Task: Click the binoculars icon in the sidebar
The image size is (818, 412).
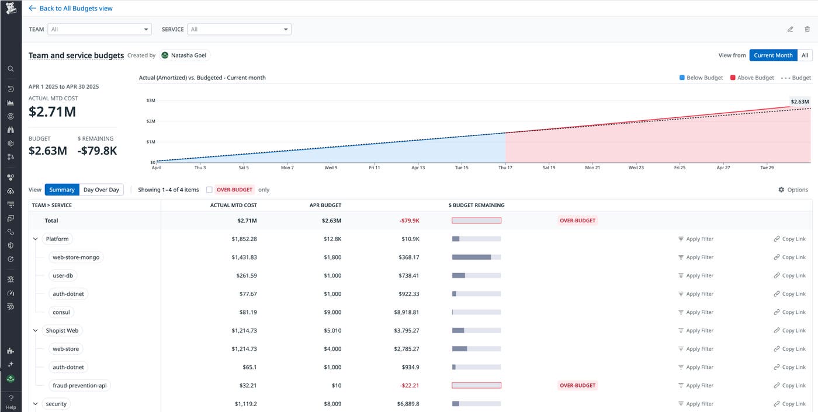Action: [11, 130]
